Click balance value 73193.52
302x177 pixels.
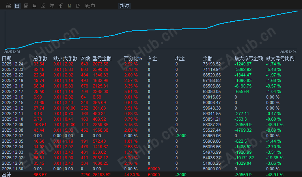click(x=212, y=64)
